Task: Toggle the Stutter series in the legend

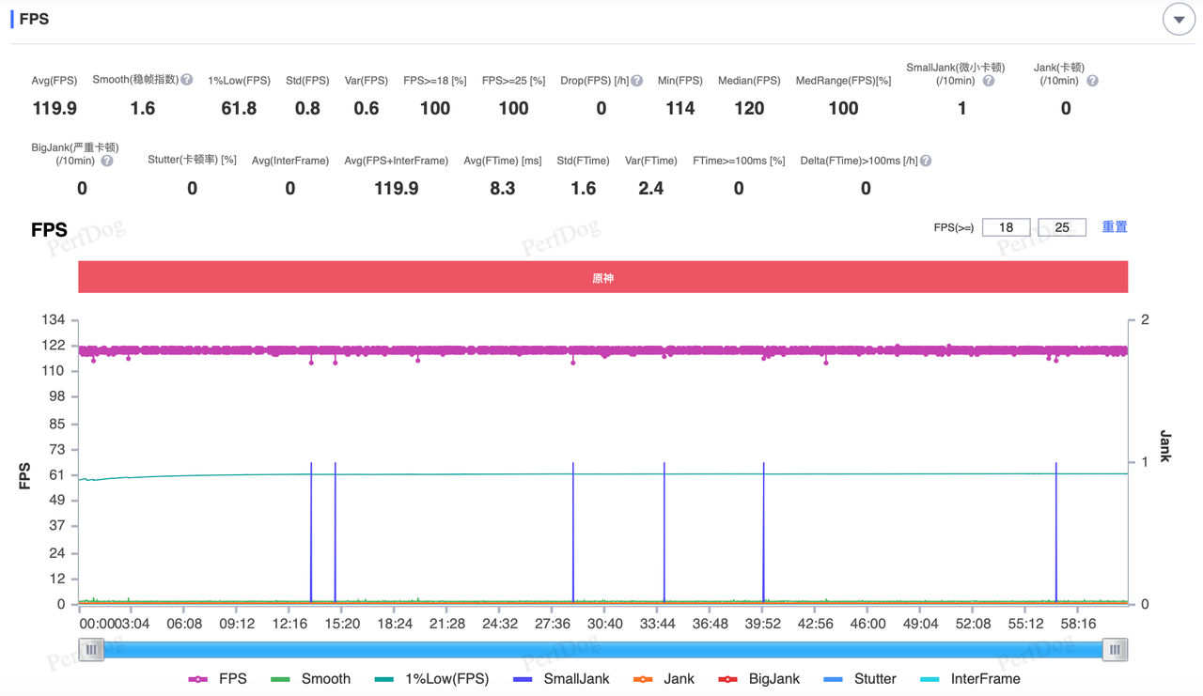Action: (x=859, y=678)
